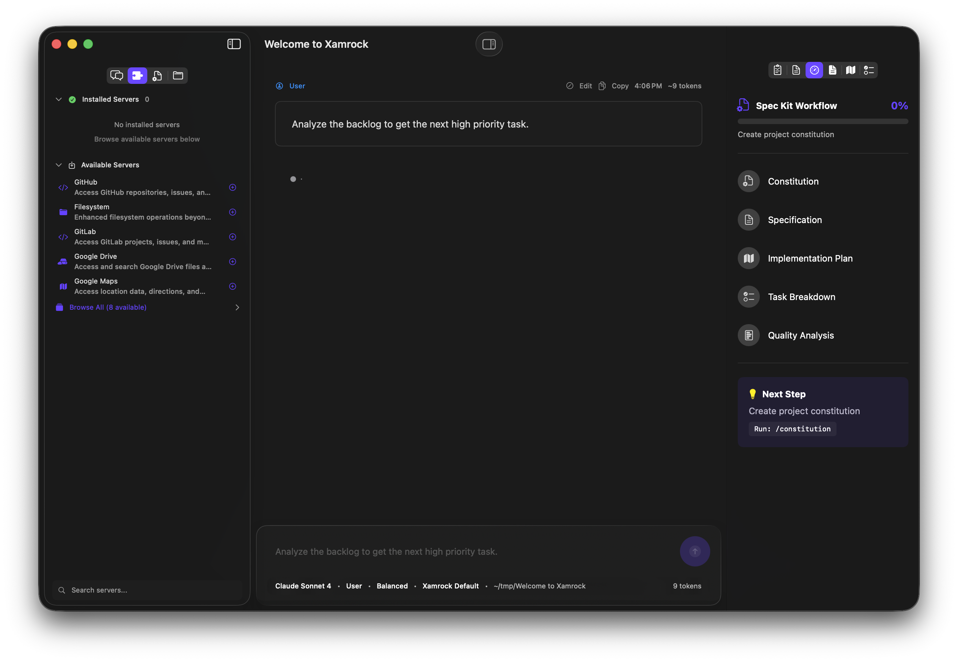
Task: Open the document settings gear sidebar tab
Action: [157, 76]
